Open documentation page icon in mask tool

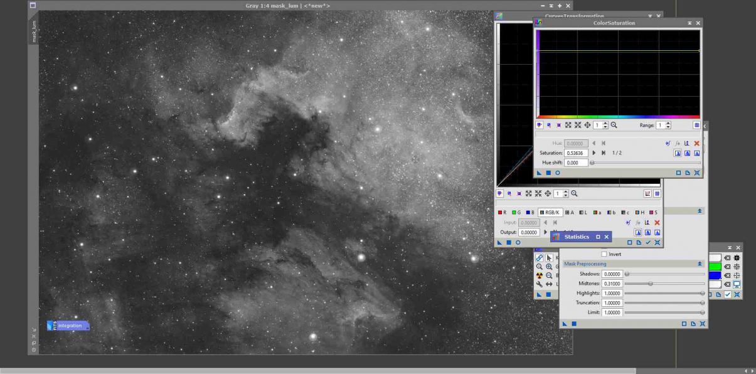[x=693, y=324]
